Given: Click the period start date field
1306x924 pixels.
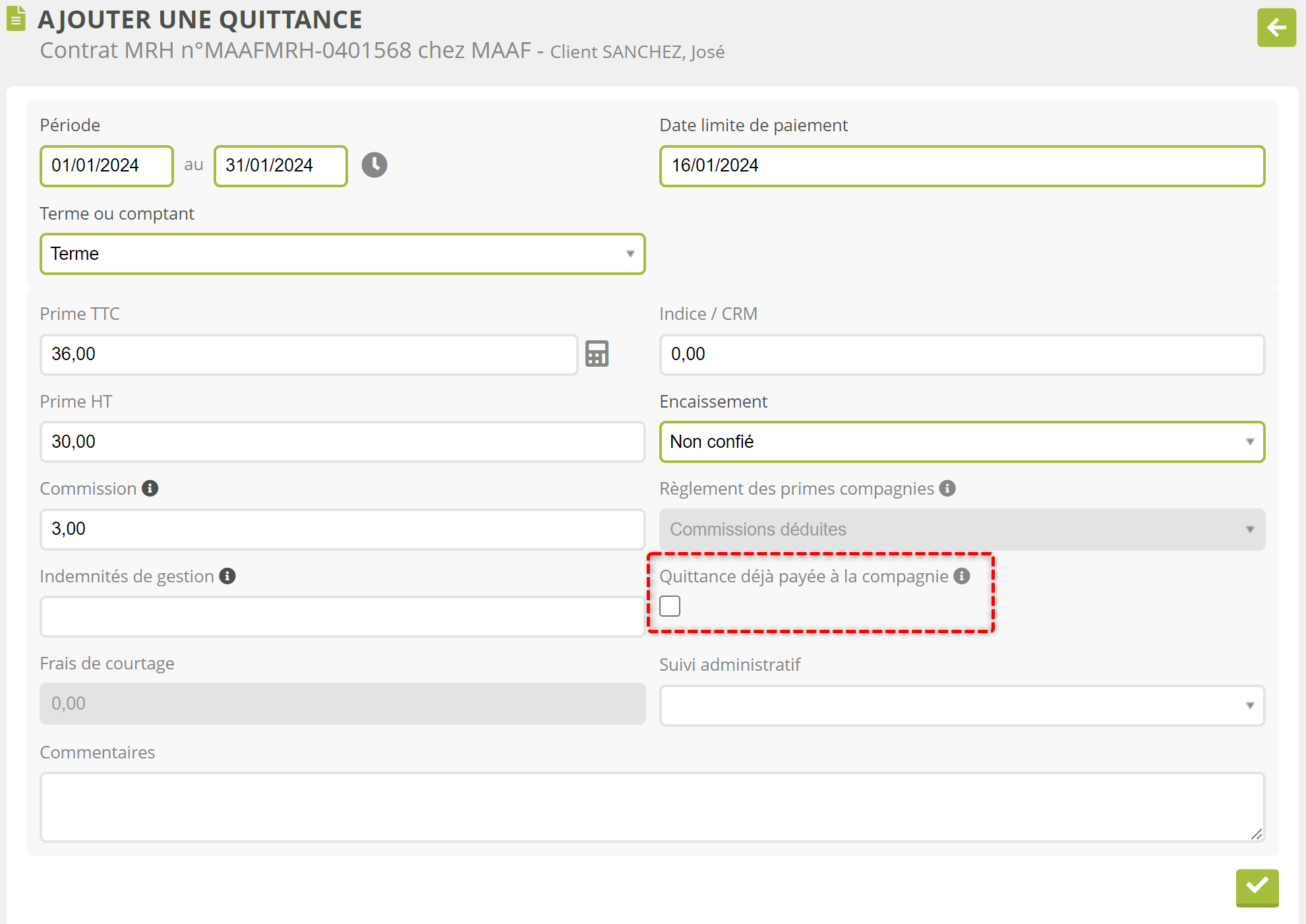Looking at the screenshot, I should 106,166.
